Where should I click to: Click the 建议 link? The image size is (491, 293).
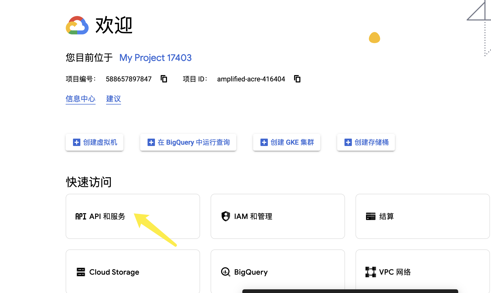[x=113, y=99]
